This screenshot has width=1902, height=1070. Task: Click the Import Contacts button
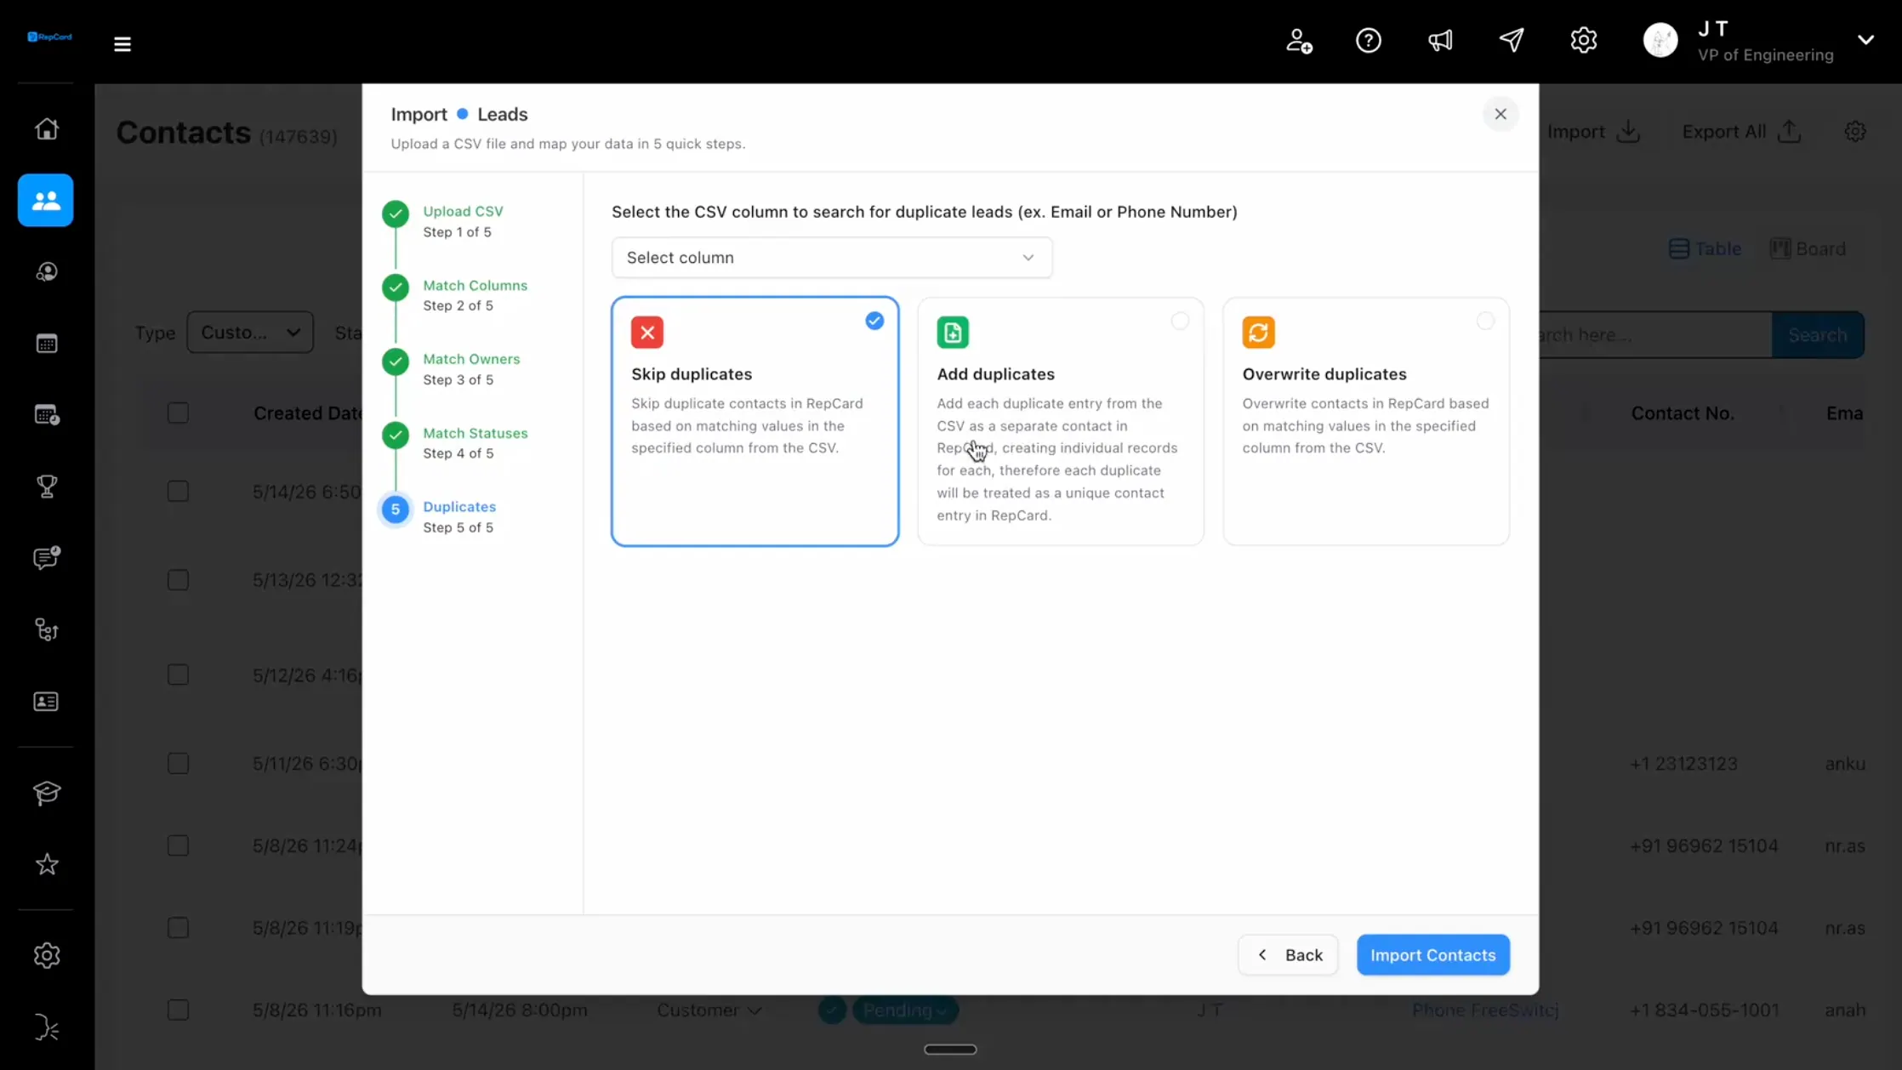pos(1432,955)
